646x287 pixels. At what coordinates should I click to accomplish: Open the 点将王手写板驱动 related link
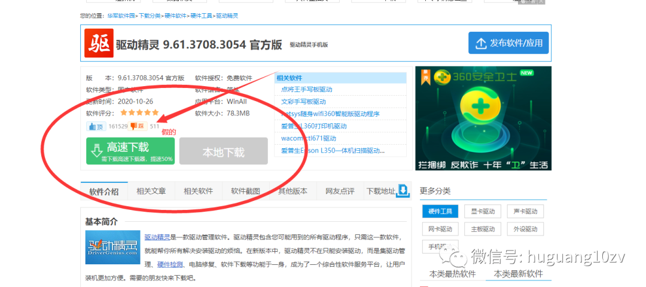coord(306,89)
